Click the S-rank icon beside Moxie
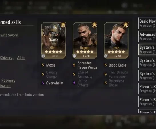Screen dimensions: 156x129 [x=43, y=65]
